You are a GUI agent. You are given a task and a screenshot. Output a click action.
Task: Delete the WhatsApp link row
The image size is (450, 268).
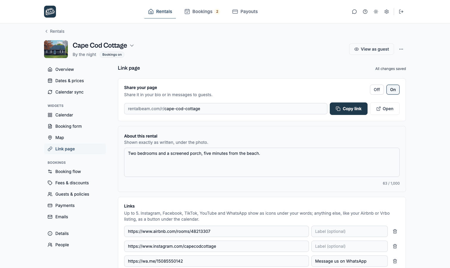click(x=395, y=261)
